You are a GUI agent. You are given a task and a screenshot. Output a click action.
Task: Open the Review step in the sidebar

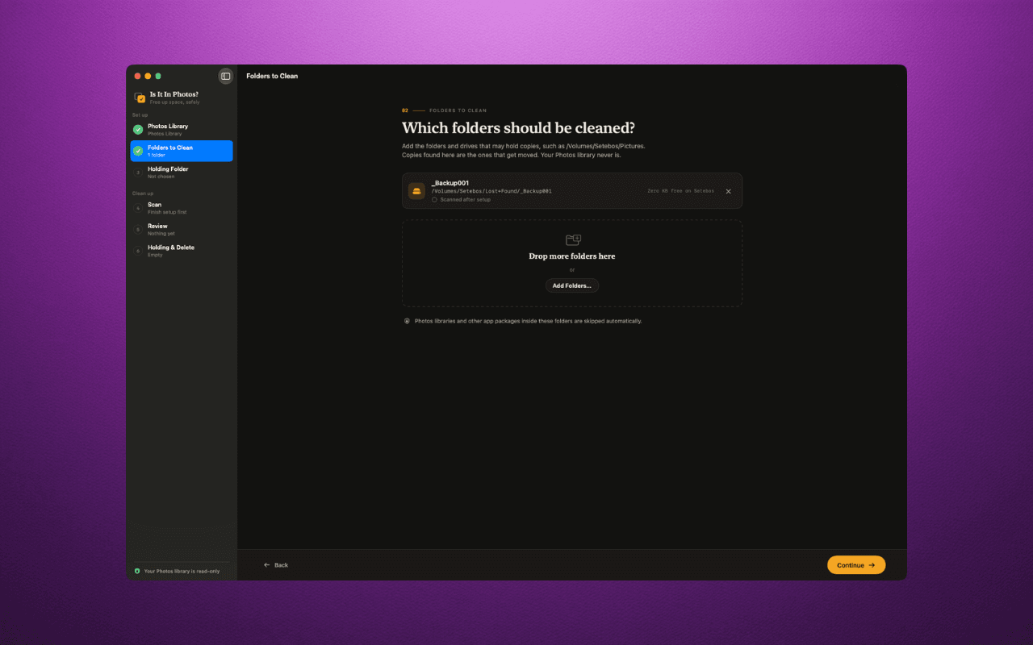click(182, 230)
